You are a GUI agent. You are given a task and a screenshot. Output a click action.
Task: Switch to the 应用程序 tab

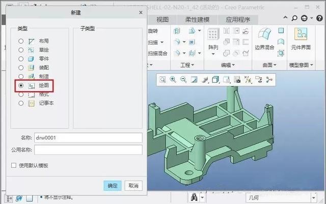click(238, 20)
